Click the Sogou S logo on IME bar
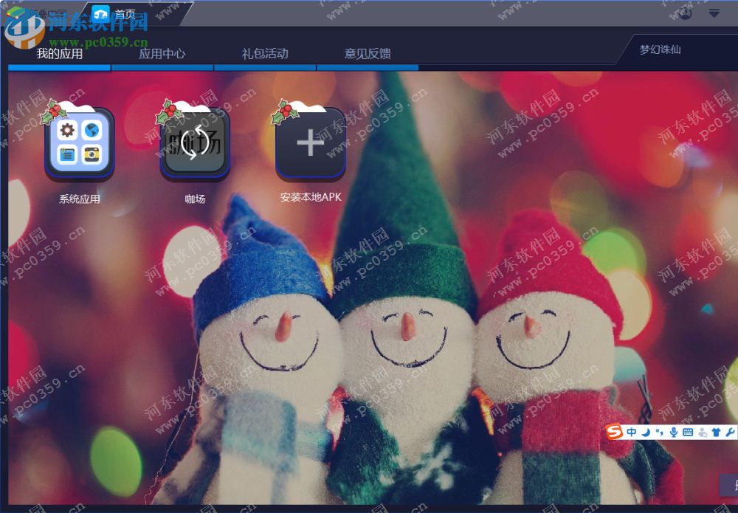 (x=614, y=432)
